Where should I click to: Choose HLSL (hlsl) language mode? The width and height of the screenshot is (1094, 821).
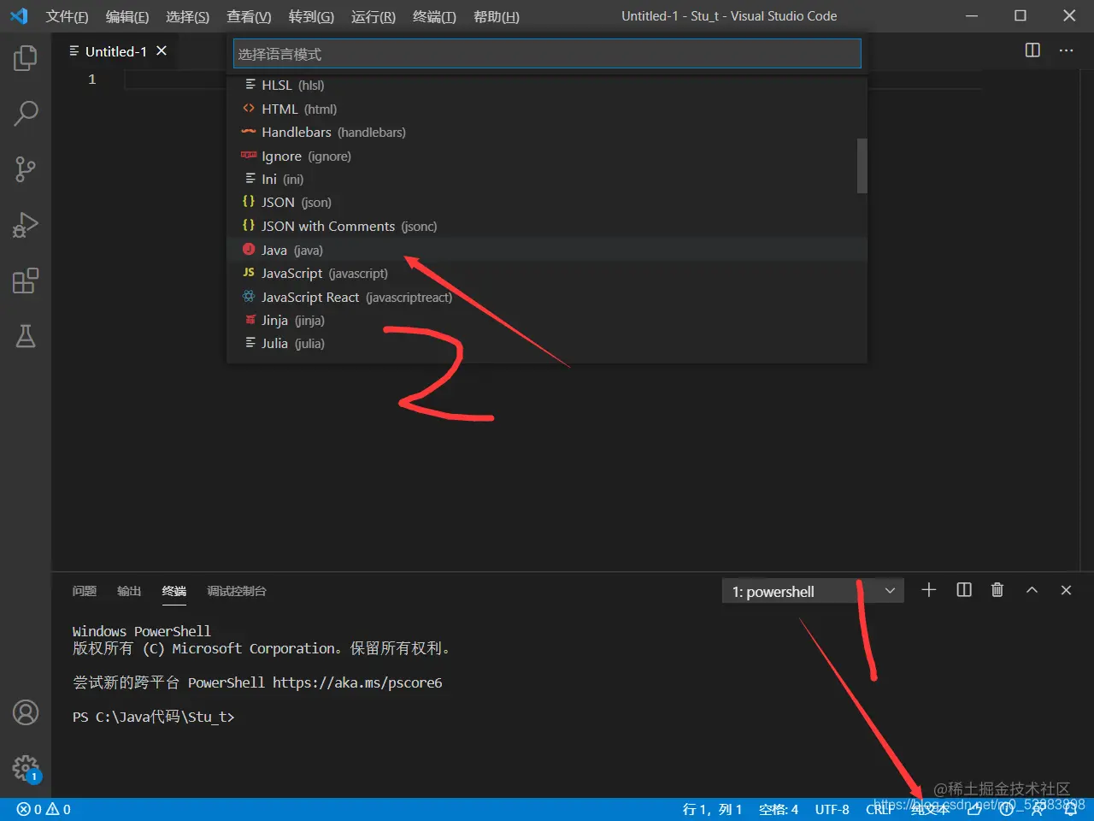tap(547, 85)
